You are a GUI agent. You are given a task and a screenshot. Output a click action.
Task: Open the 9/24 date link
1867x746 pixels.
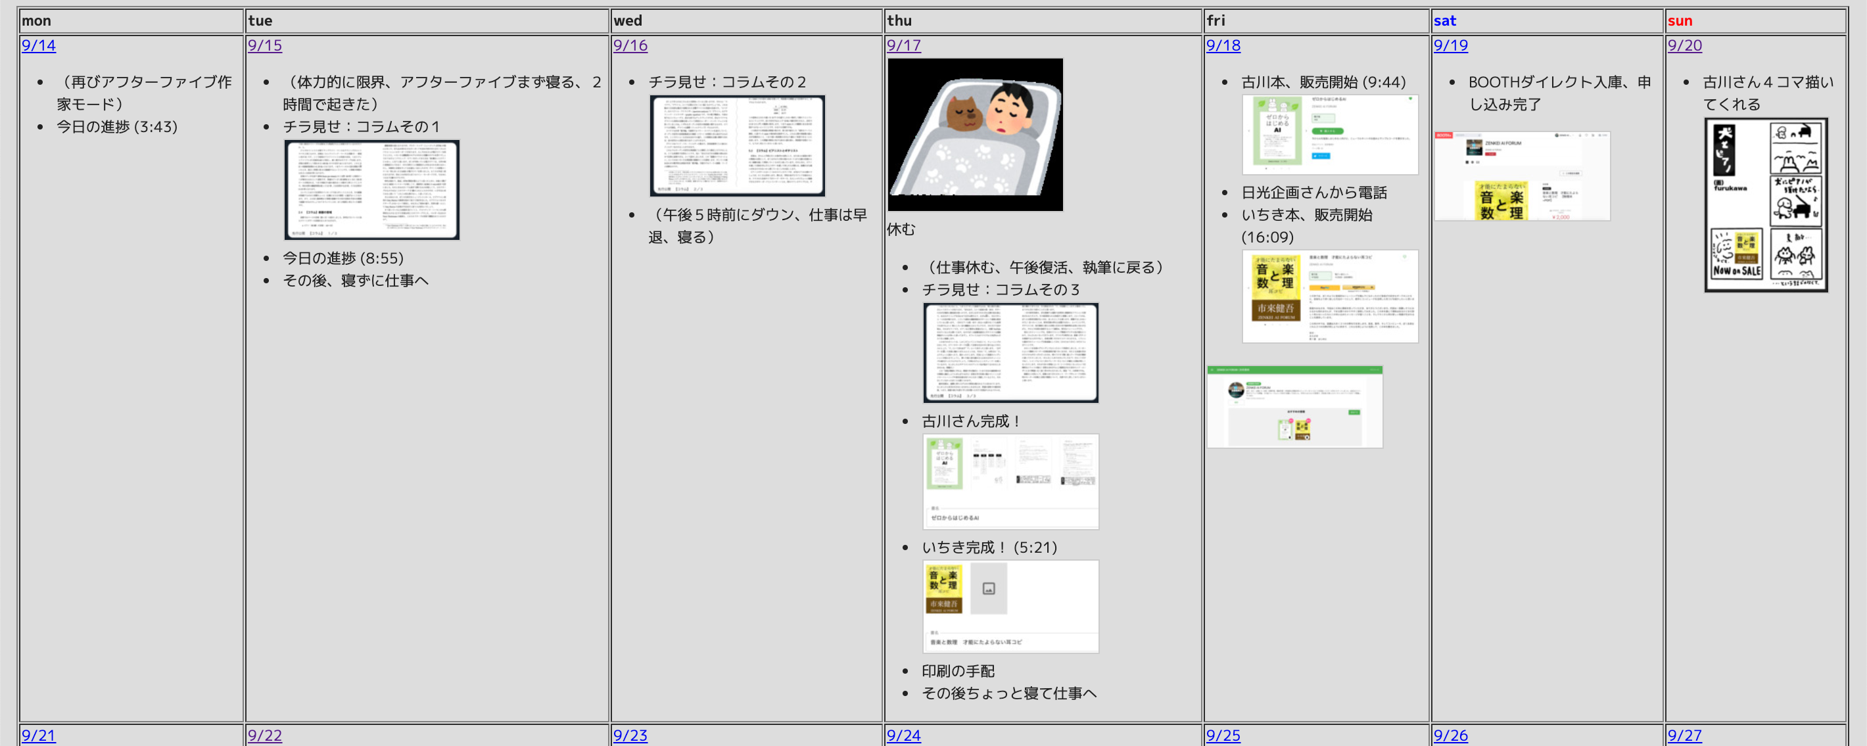(903, 735)
